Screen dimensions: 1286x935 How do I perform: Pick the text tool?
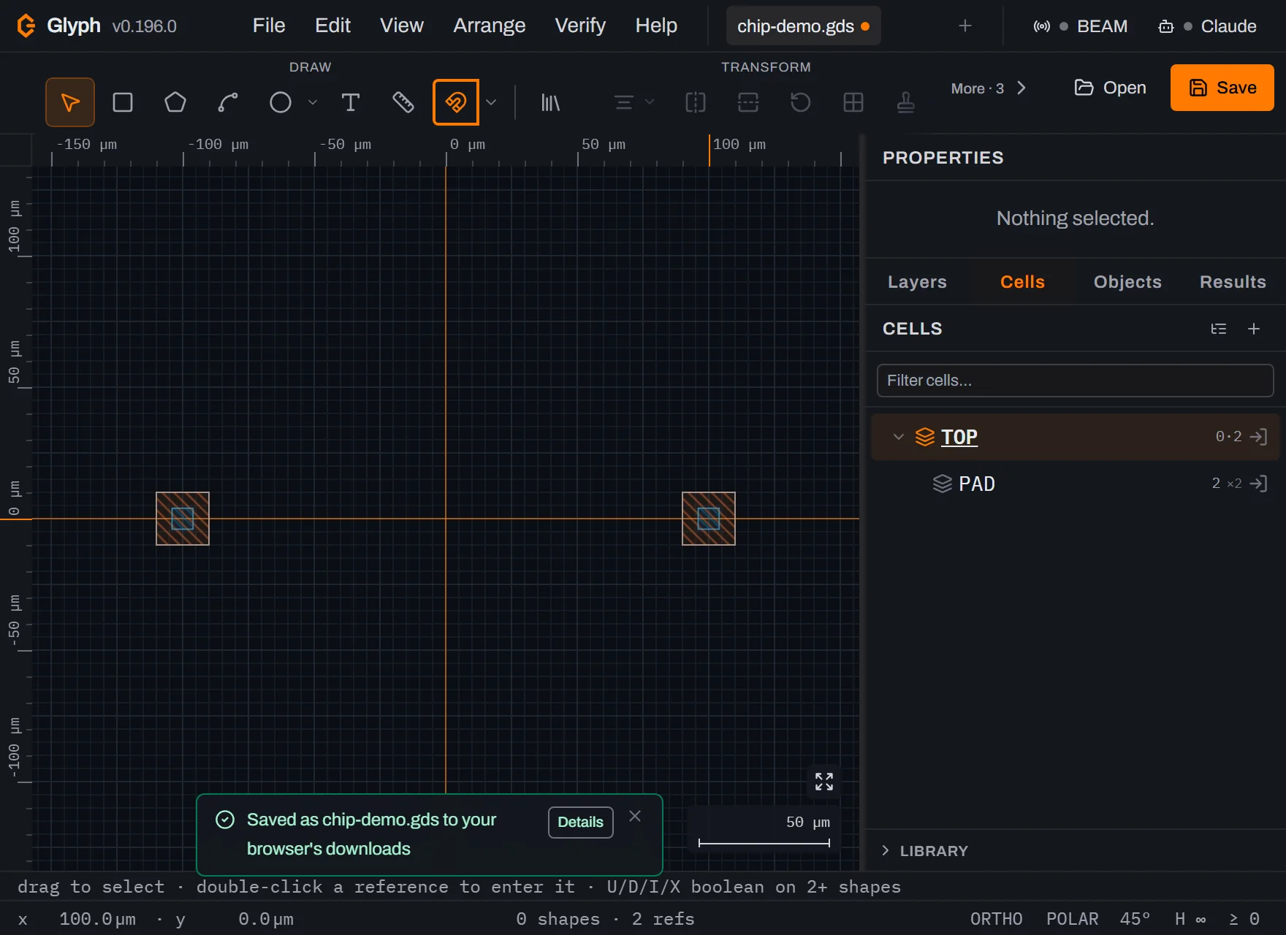pyautogui.click(x=351, y=102)
